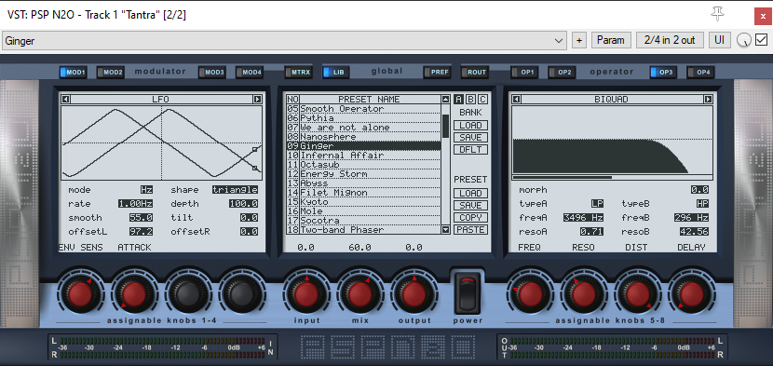This screenshot has width=773, height=366.
Task: Select the Infernal Affair preset in list
Action: 364,156
